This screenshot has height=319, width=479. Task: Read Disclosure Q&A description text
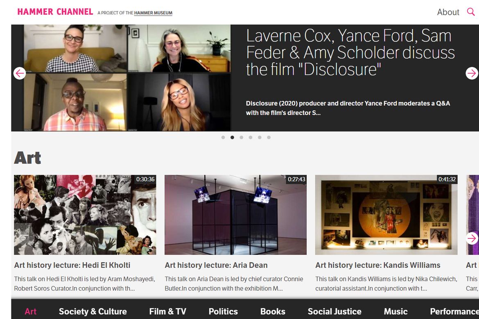(x=348, y=108)
